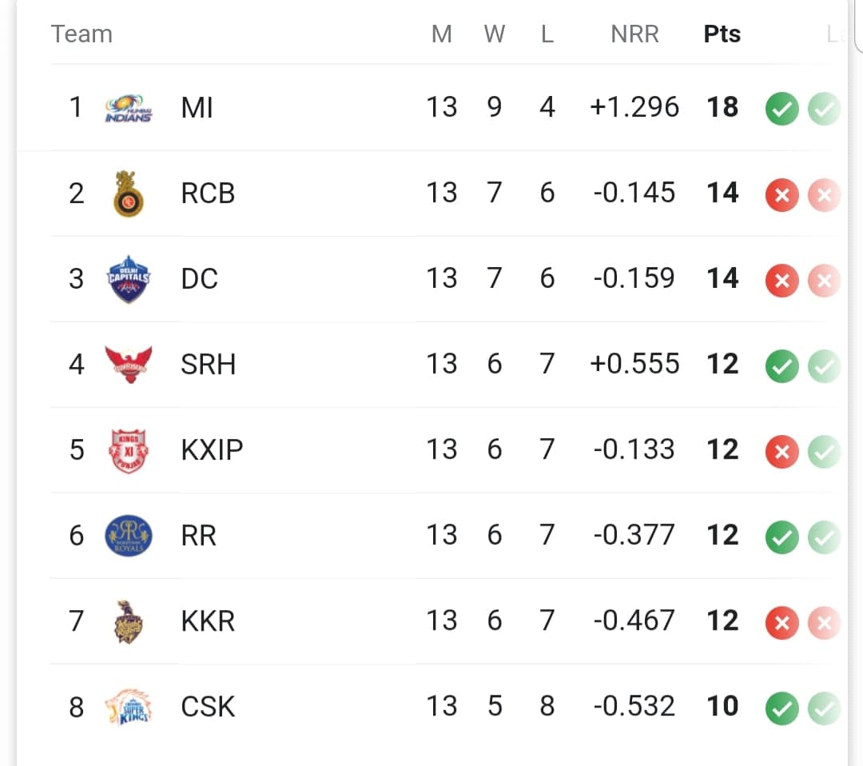Click the Team column header

pyautogui.click(x=82, y=34)
